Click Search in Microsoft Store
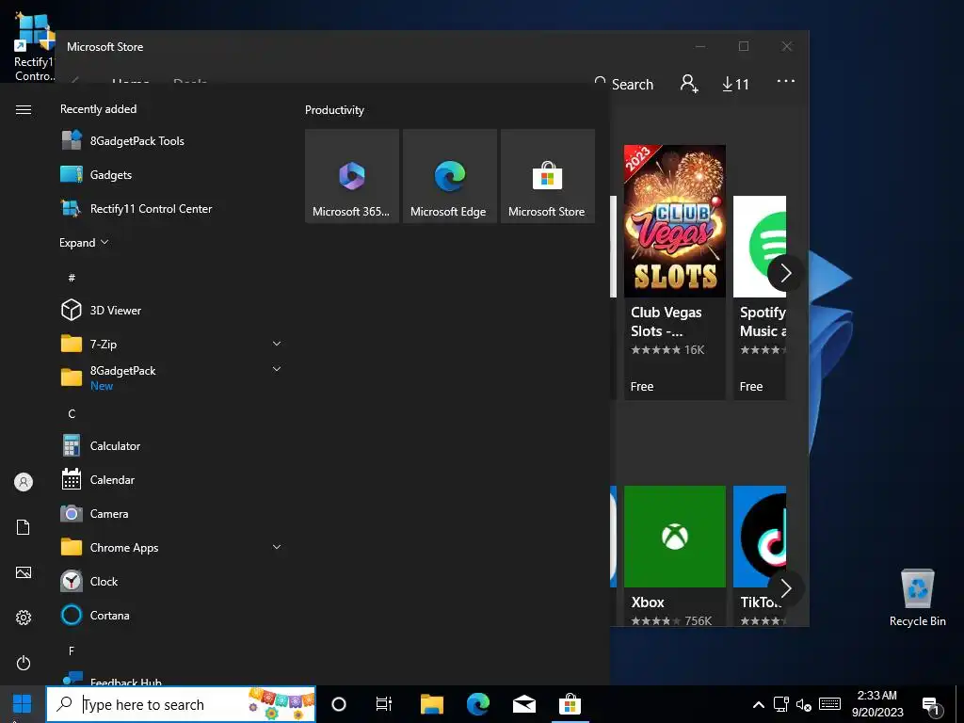 pyautogui.click(x=624, y=84)
